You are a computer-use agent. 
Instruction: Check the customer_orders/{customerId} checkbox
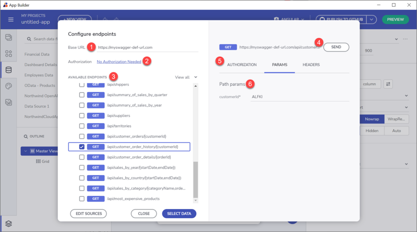(x=81, y=136)
